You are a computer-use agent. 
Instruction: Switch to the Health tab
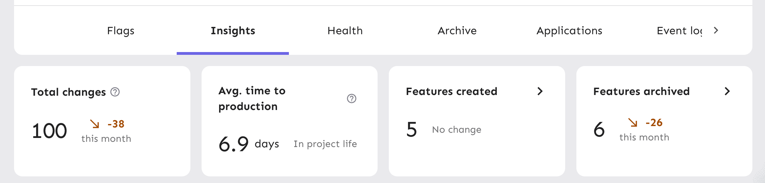[345, 31]
